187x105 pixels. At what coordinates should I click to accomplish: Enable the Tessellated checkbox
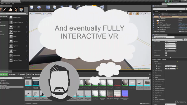pos(166,55)
